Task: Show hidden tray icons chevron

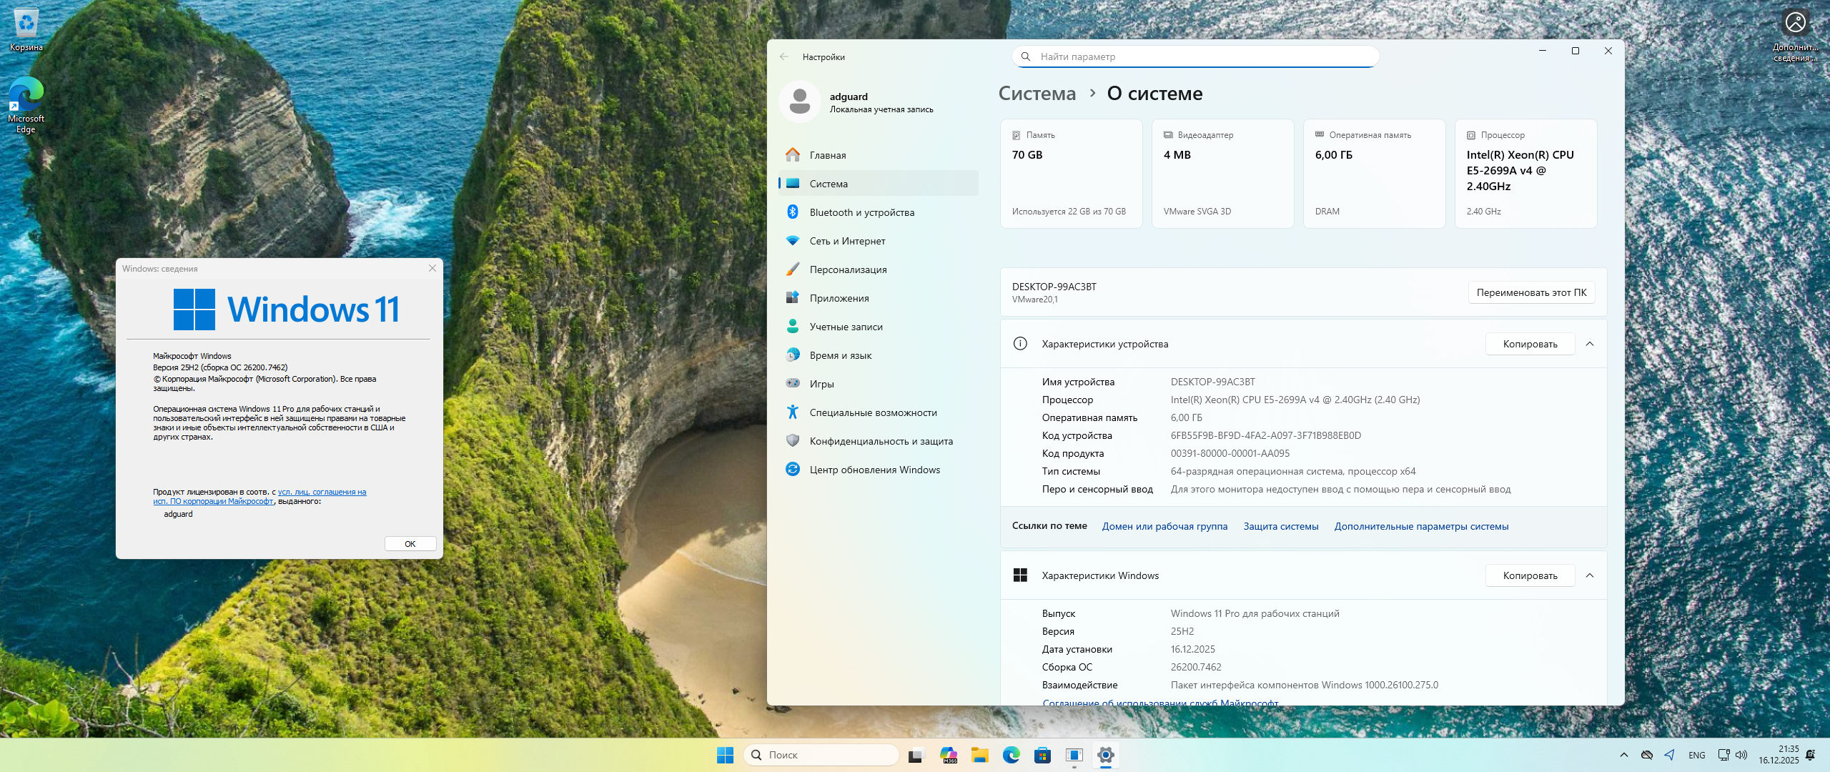Action: coord(1623,755)
